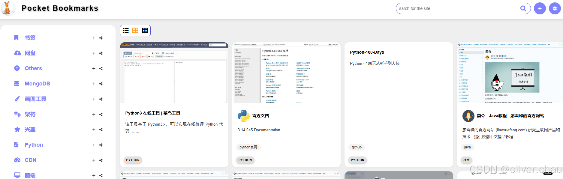Open Python 3.14 官方文档 preview thumbnail
The image size is (563, 179).
286,73
